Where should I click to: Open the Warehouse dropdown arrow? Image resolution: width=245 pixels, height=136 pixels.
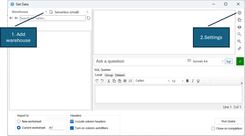pyautogui.click(x=46, y=12)
